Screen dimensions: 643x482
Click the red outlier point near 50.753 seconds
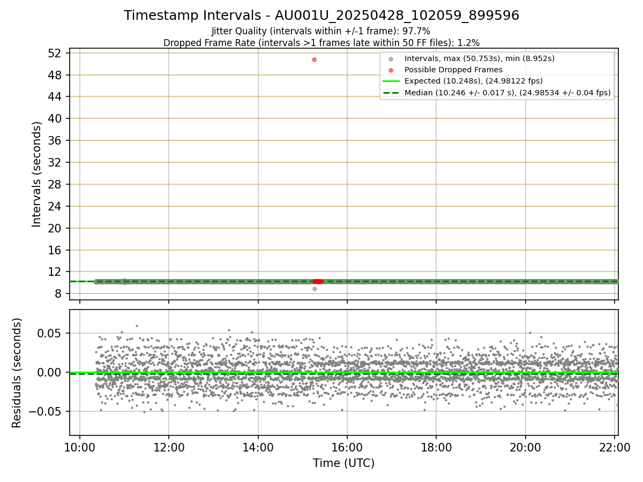tap(314, 59)
